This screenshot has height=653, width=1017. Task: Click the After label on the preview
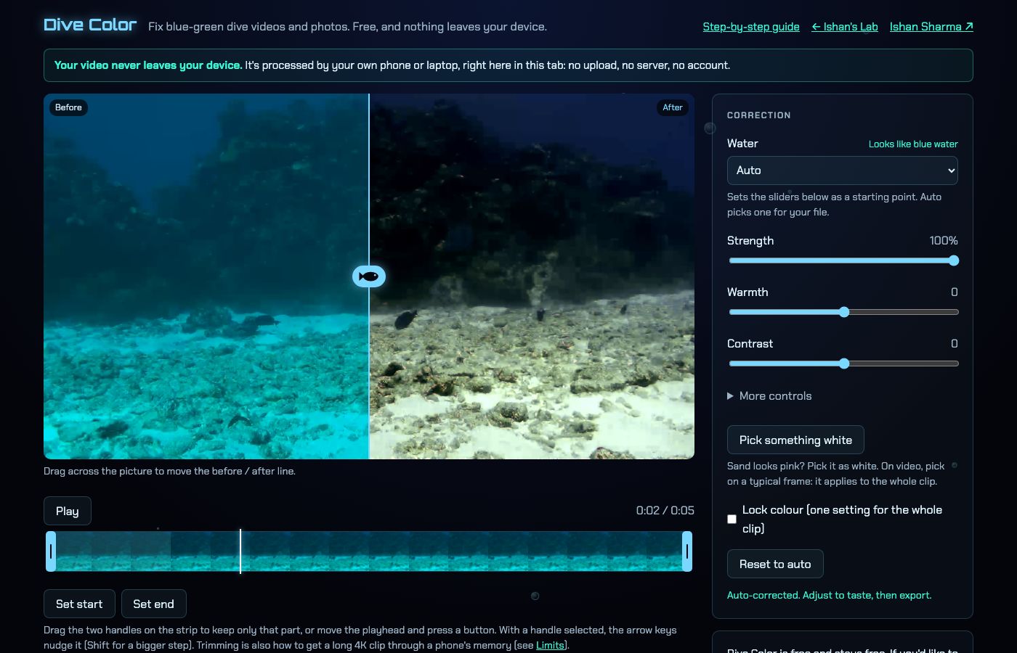[x=673, y=107]
